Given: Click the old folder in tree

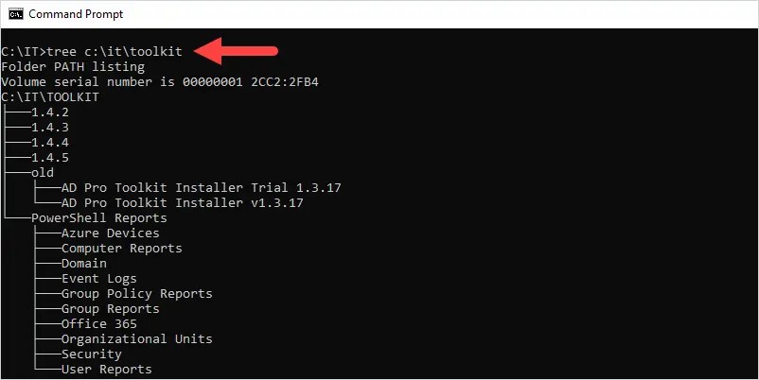Looking at the screenshot, I should [x=43, y=173].
